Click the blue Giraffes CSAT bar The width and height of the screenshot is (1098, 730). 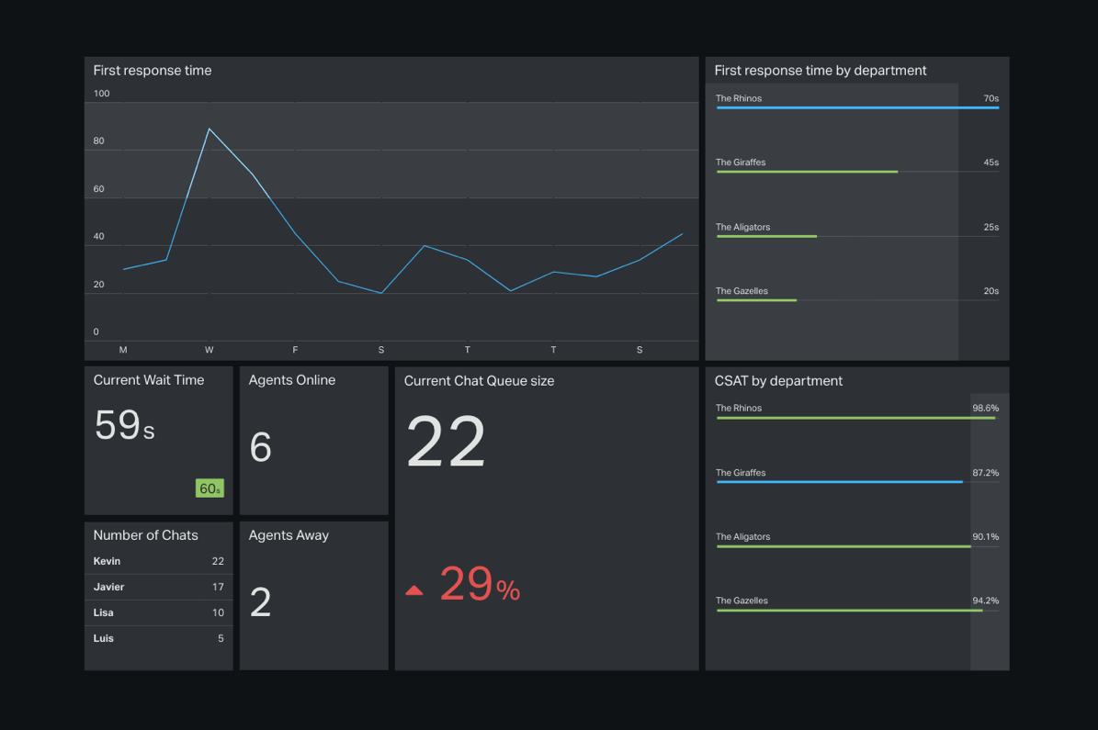(840, 482)
